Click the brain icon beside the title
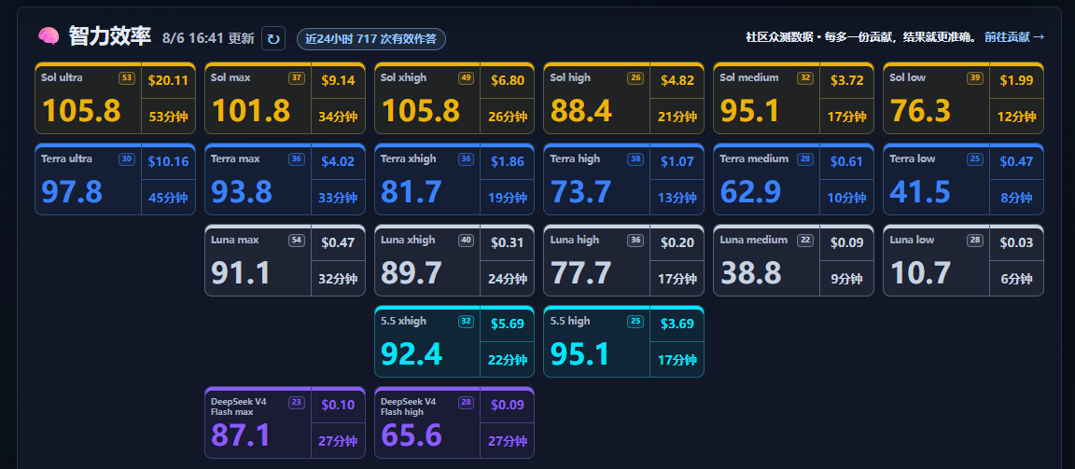1075x469 pixels. click(49, 36)
